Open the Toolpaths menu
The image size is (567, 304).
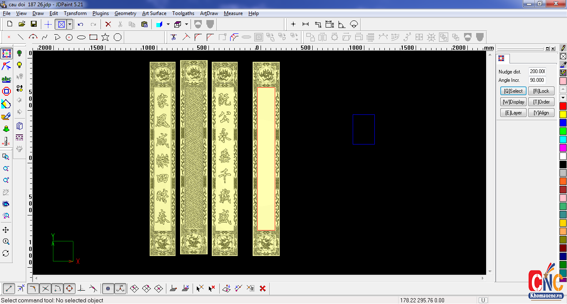click(183, 13)
